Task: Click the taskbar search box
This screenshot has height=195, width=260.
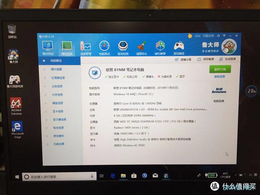Action: point(59,176)
